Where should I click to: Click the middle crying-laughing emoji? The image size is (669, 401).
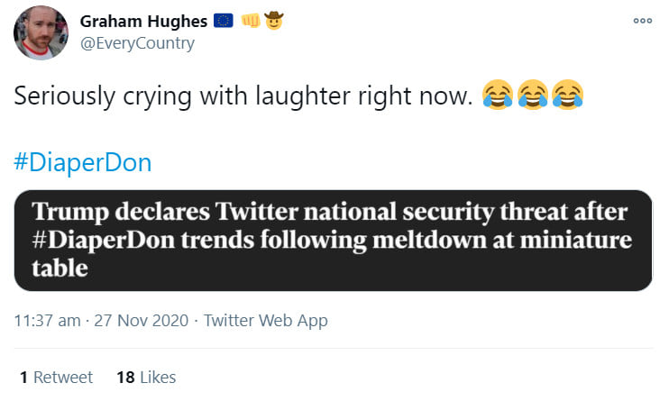tap(532, 94)
